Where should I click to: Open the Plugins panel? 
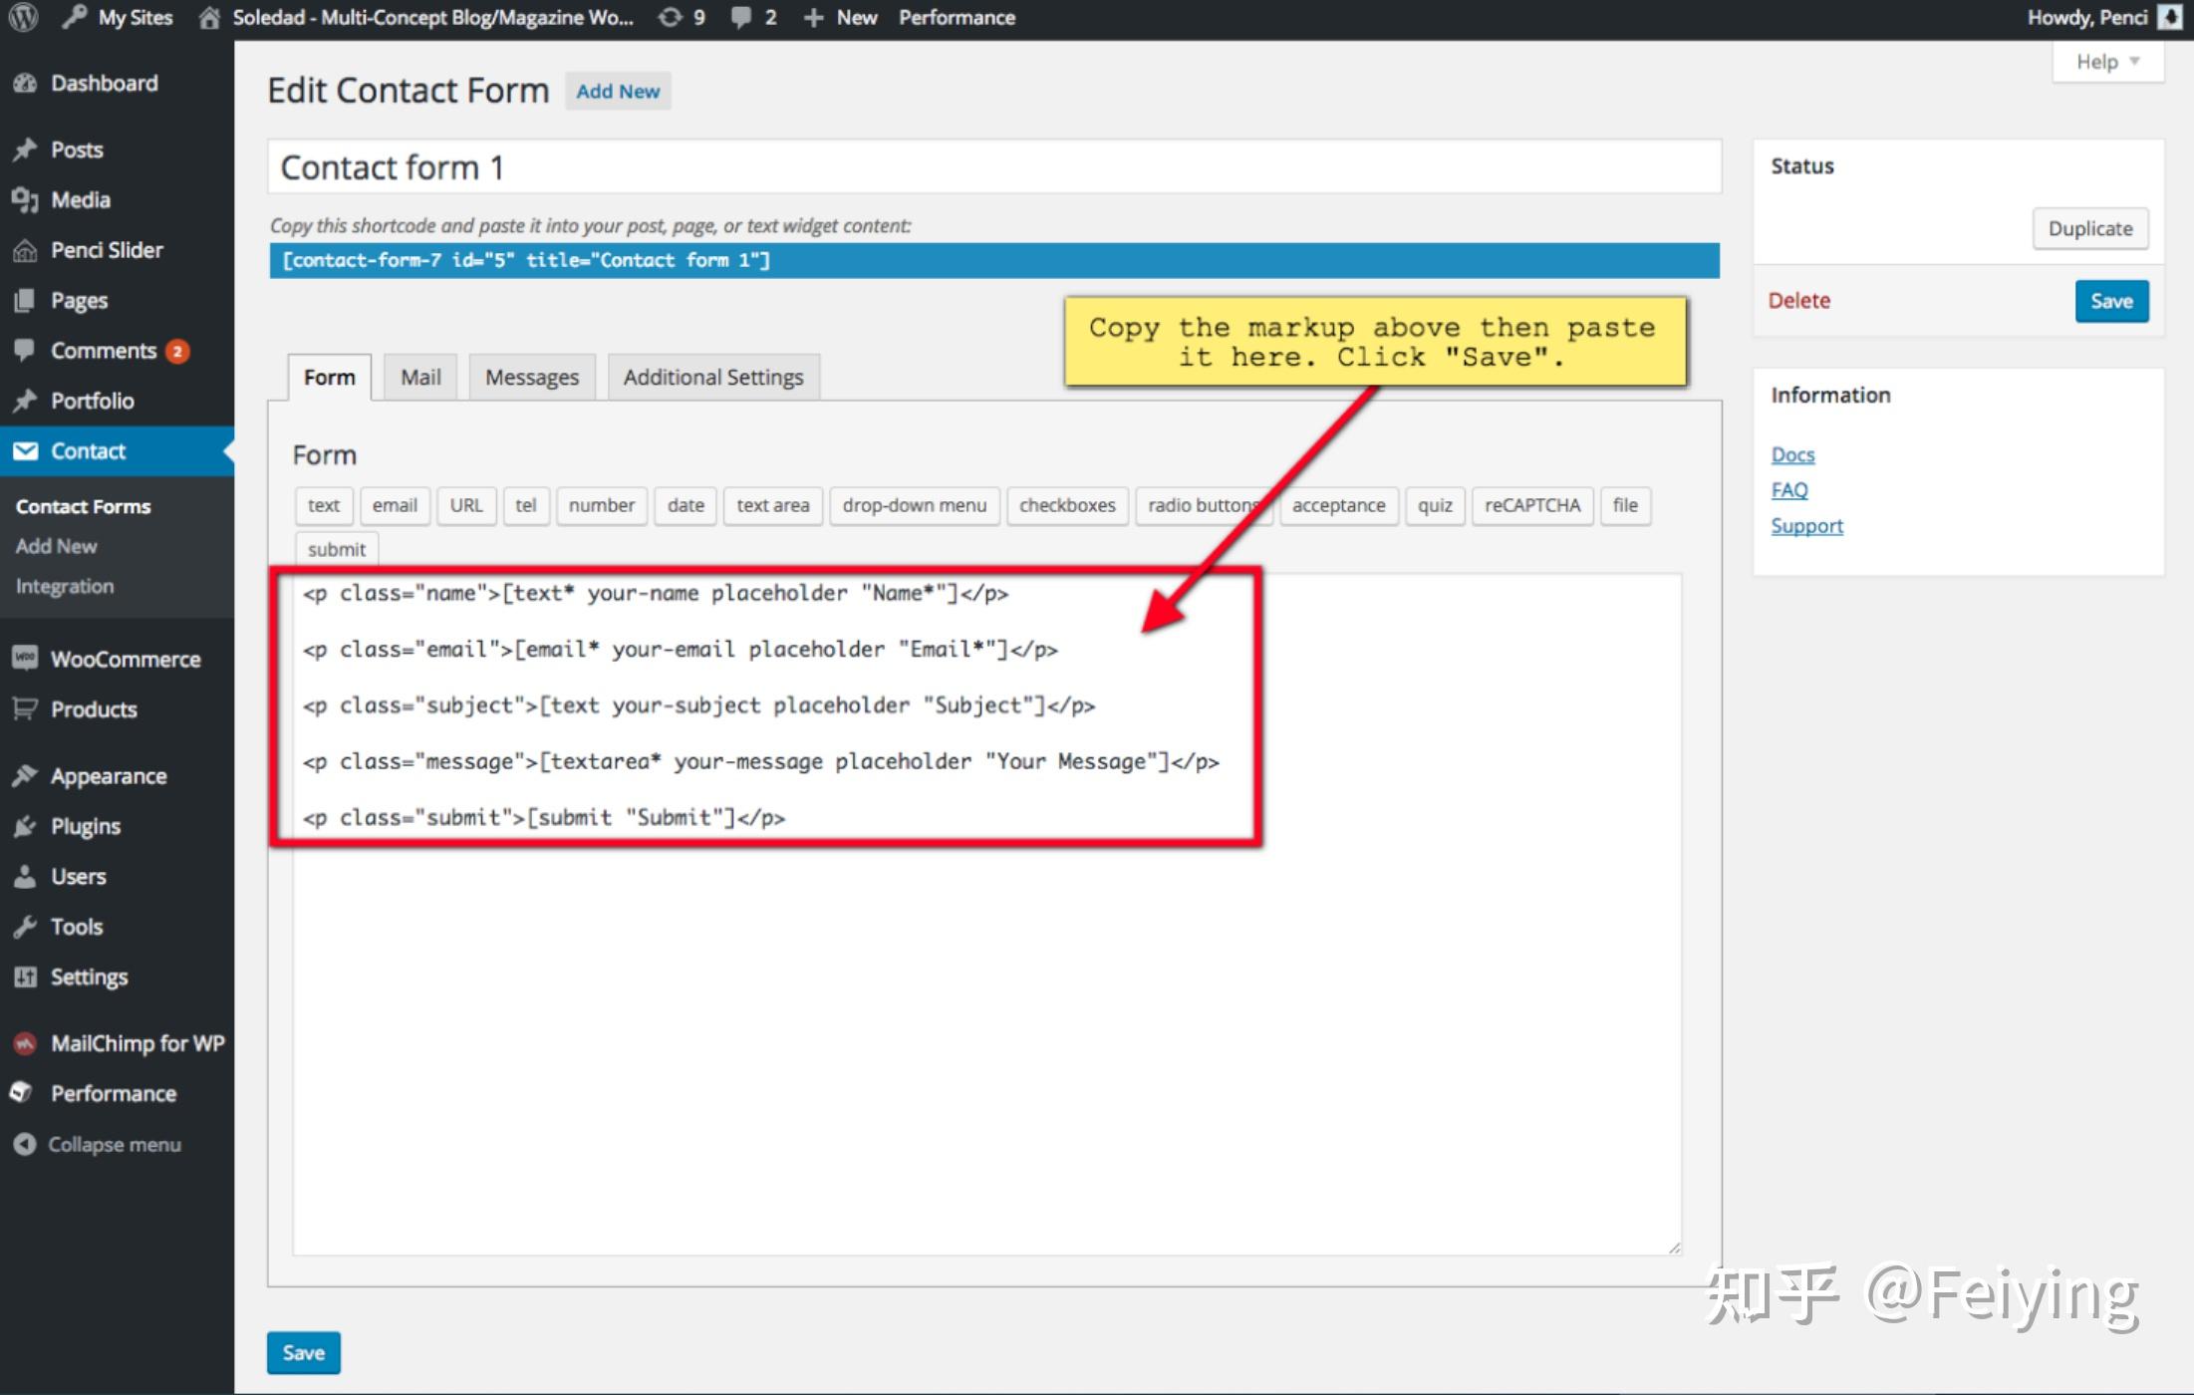(x=86, y=825)
